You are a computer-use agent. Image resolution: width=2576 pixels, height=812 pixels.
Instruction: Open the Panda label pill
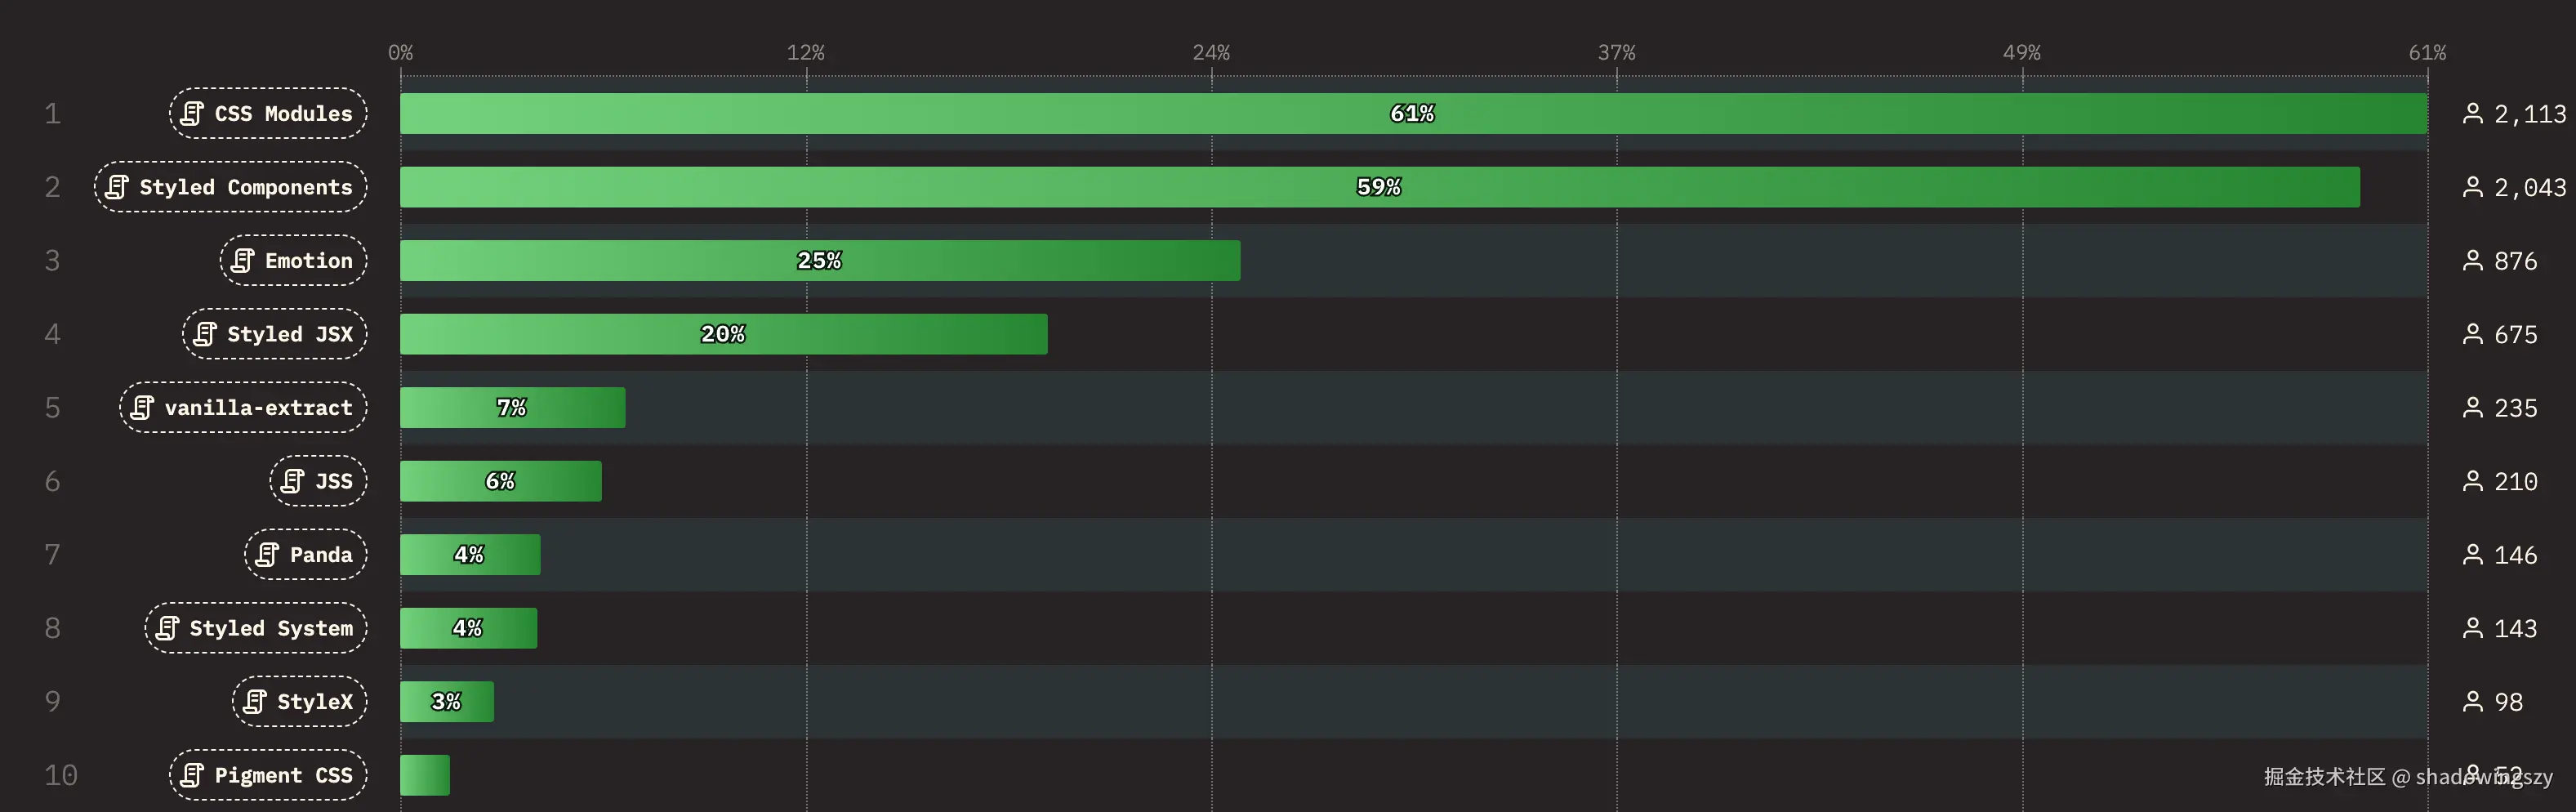click(306, 555)
